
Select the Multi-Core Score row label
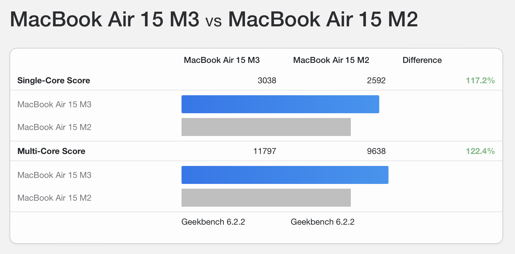51,151
